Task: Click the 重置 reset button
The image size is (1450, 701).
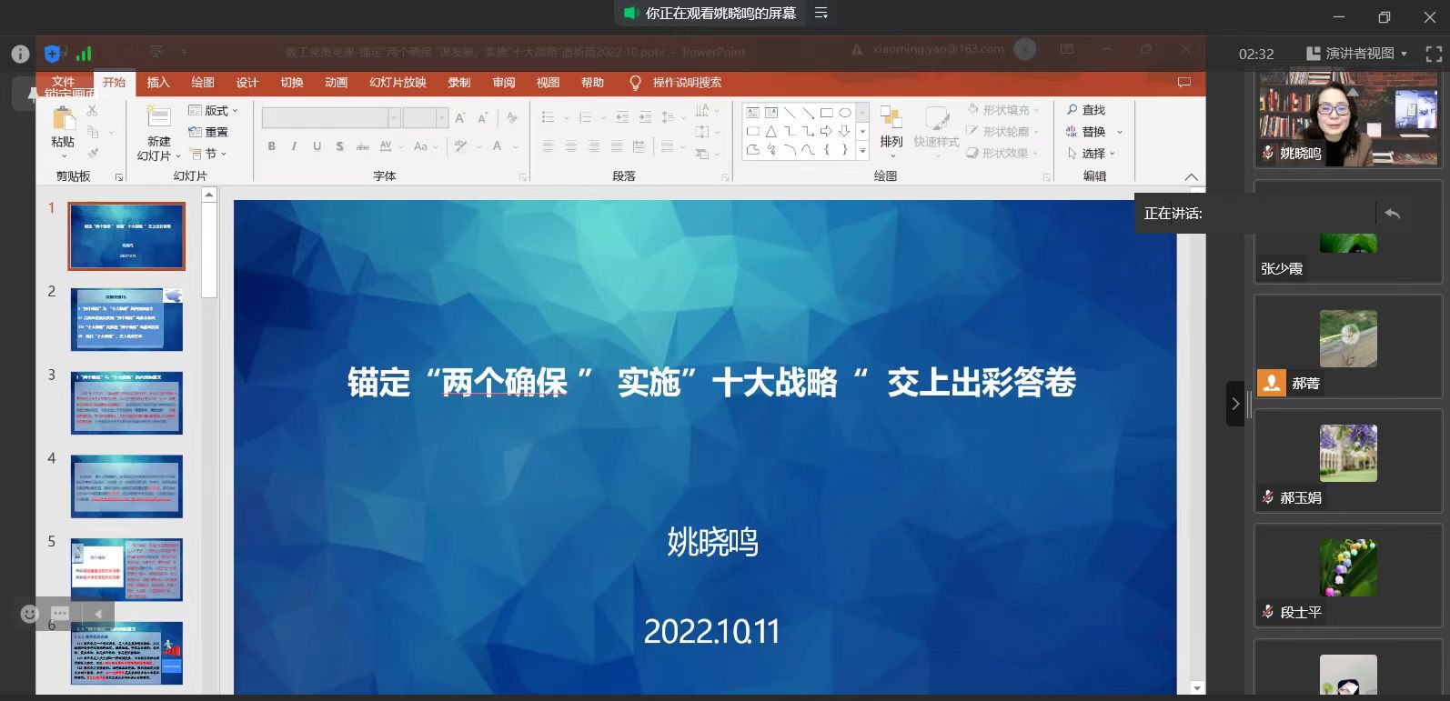Action: pyautogui.click(x=208, y=132)
